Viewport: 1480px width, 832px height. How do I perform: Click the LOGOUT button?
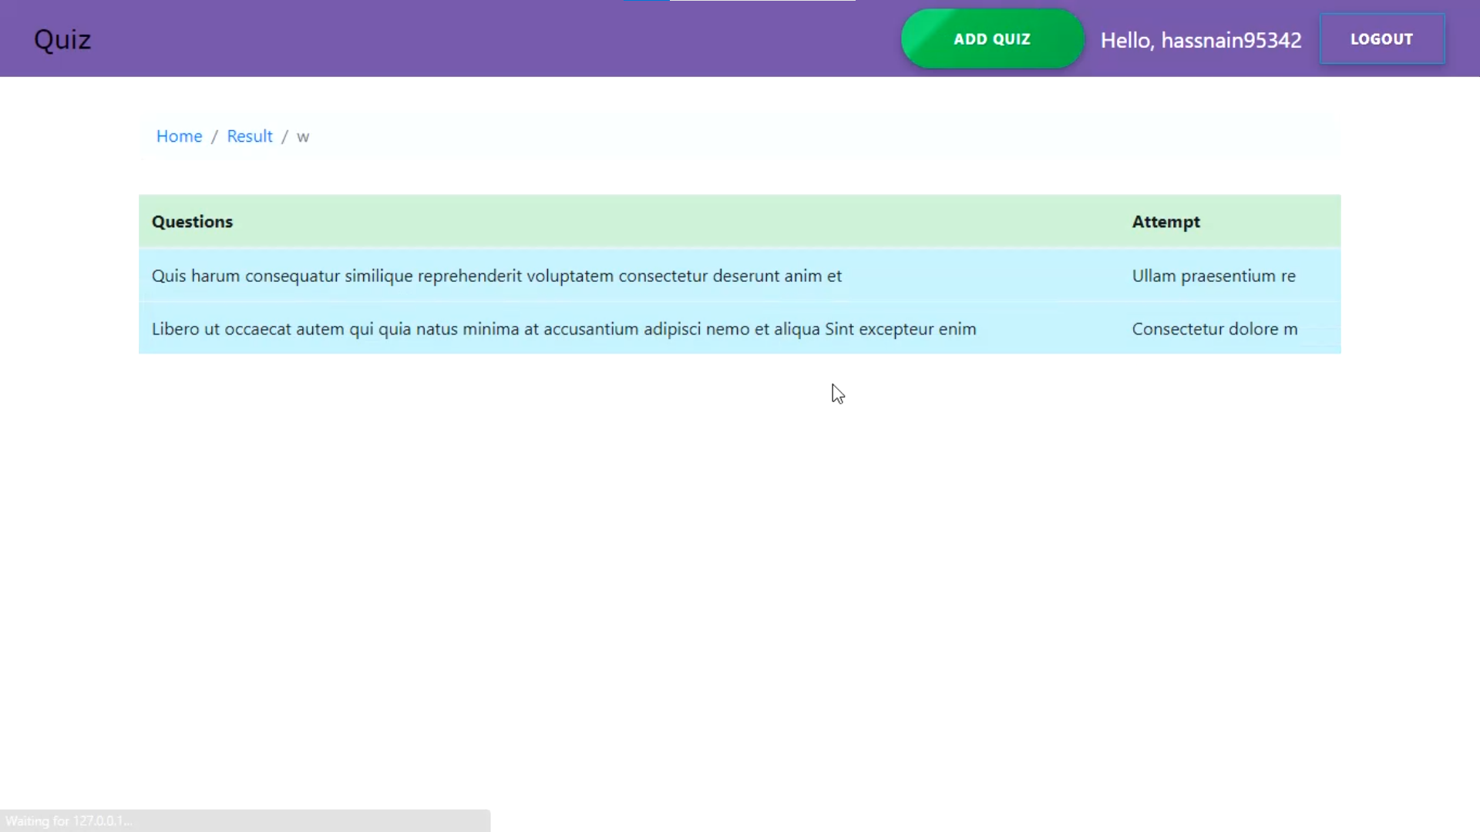coord(1381,39)
